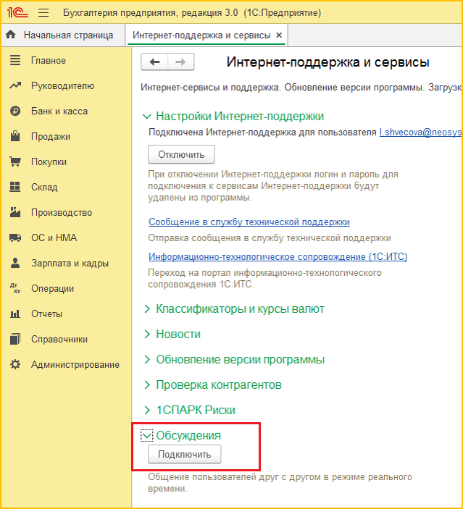Viewport: 463px width, 509px height.
Task: Open the hamburger main menu icon
Action: 43,12
